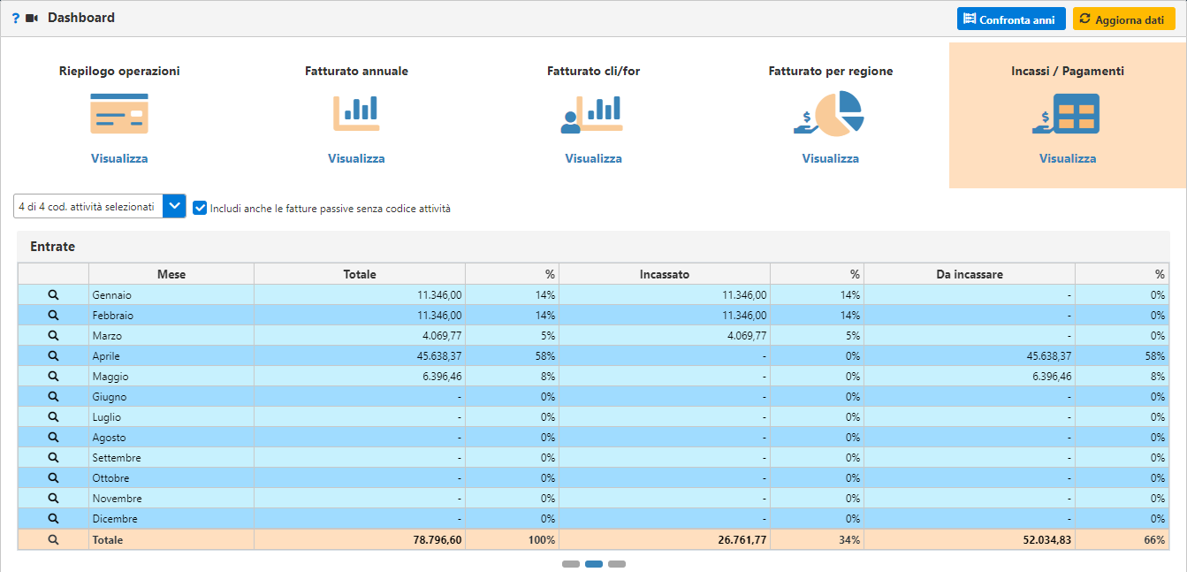This screenshot has height=572, width=1187.
Task: Click the magnifier in the Totale row
Action: coord(53,539)
